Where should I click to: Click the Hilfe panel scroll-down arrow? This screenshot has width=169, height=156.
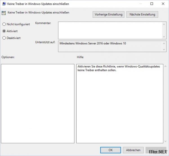click(161, 141)
